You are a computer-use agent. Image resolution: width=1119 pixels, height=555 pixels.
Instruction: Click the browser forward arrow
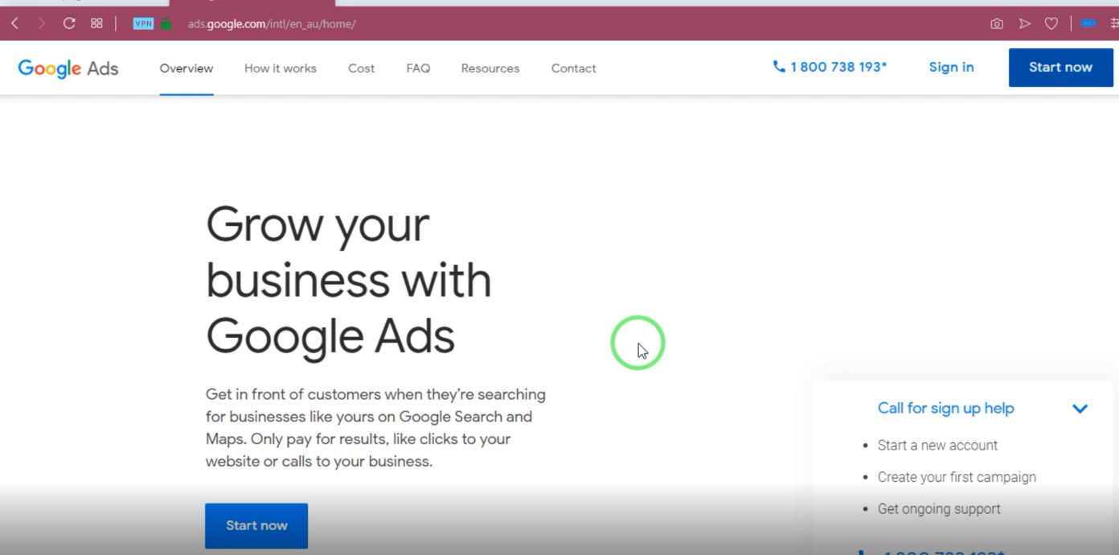41,24
